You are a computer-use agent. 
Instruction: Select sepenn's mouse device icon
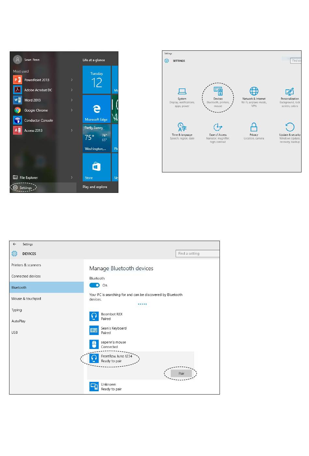click(94, 344)
